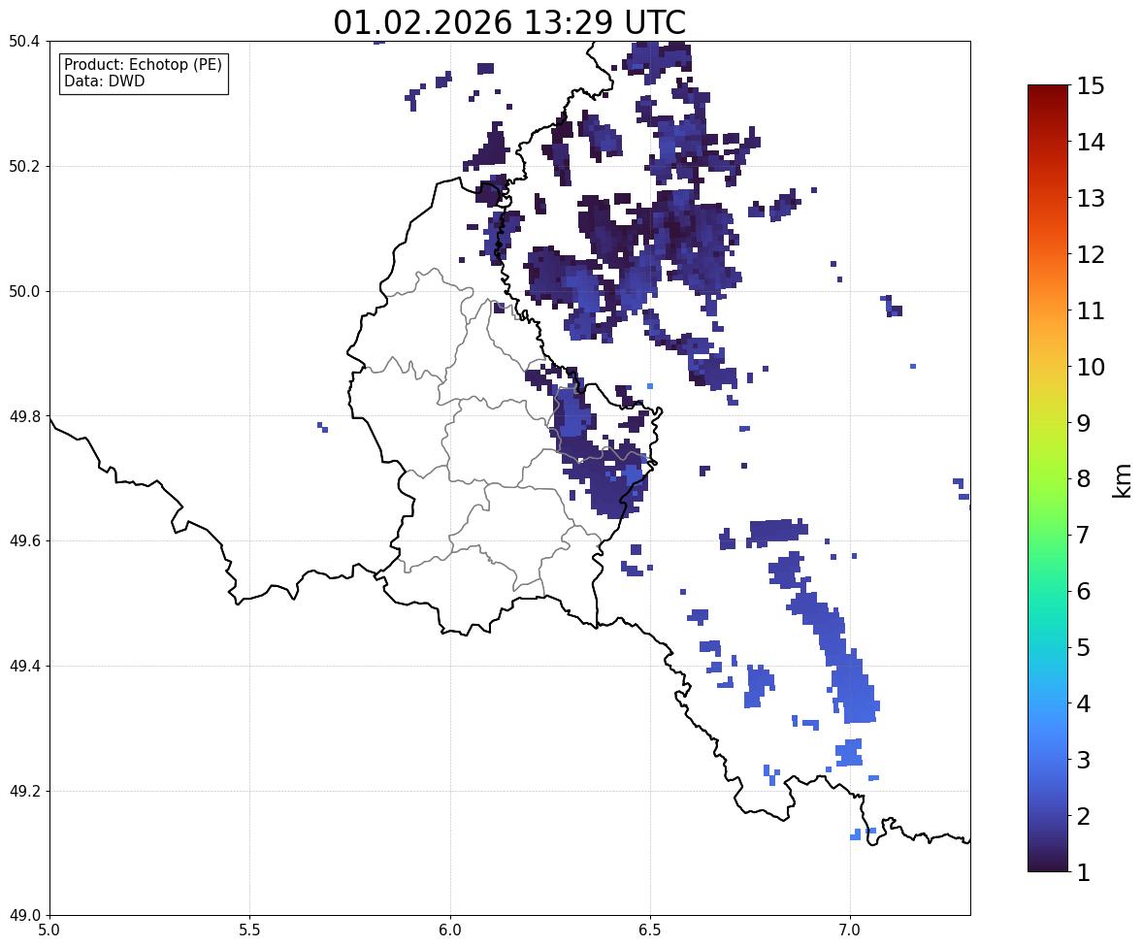Click the colorbar tick label '15'
Image resolution: width=1143 pixels, height=947 pixels.
point(1091,86)
